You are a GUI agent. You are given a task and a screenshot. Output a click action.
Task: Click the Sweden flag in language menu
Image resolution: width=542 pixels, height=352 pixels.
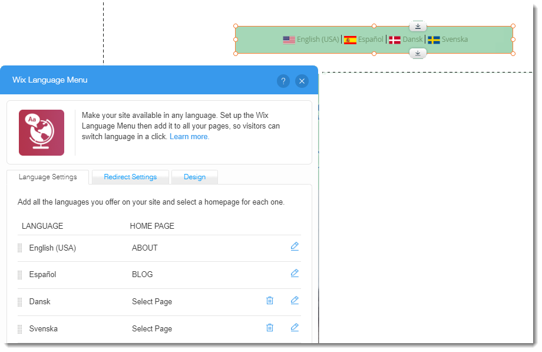point(434,40)
